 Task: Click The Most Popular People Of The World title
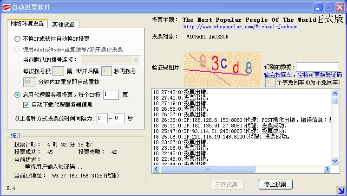click(x=249, y=19)
